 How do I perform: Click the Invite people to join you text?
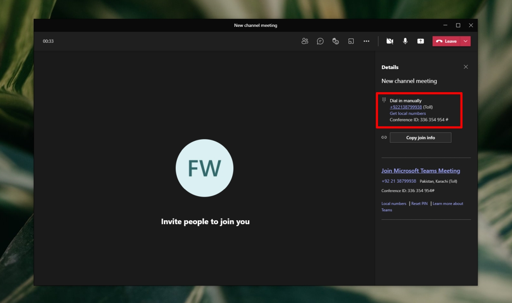[205, 221]
